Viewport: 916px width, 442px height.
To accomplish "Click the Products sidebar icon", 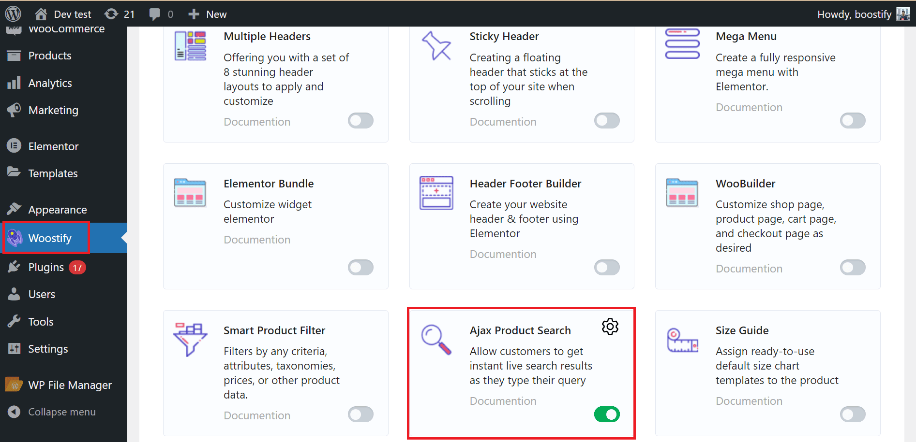I will pos(14,56).
